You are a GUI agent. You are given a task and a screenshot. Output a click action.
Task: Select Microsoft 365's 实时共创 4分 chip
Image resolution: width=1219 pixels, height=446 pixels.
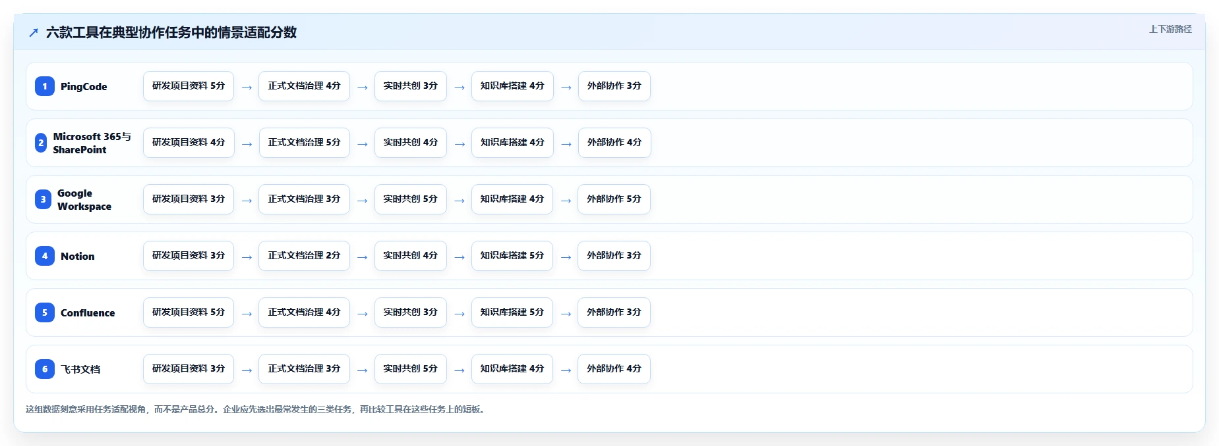411,143
